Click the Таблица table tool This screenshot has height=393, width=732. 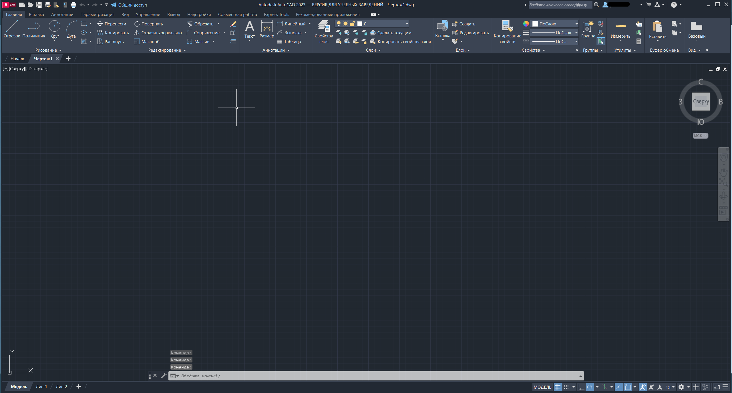pos(289,41)
